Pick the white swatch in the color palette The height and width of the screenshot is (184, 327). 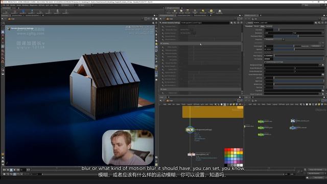[241, 165]
